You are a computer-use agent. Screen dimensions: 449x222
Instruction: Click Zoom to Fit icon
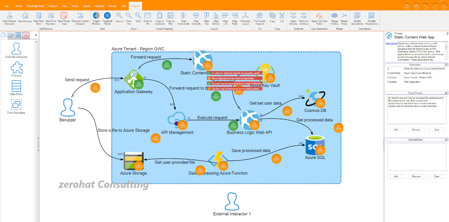(x=148, y=18)
